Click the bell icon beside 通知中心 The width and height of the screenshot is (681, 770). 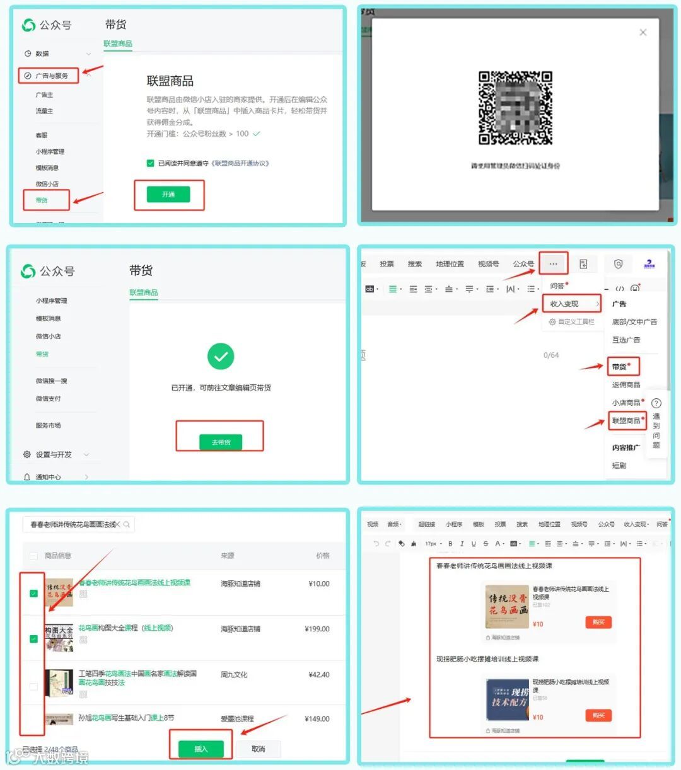[x=27, y=477]
